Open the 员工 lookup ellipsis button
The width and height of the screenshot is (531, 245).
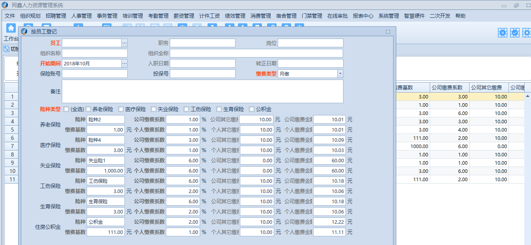(x=124, y=43)
